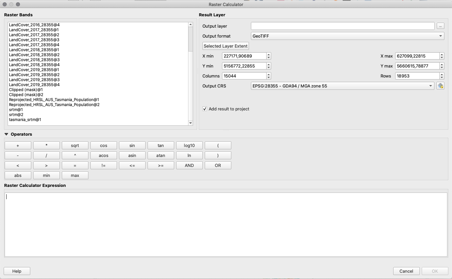Insert the min function
Screen dimensions: 452x279
pos(47,175)
